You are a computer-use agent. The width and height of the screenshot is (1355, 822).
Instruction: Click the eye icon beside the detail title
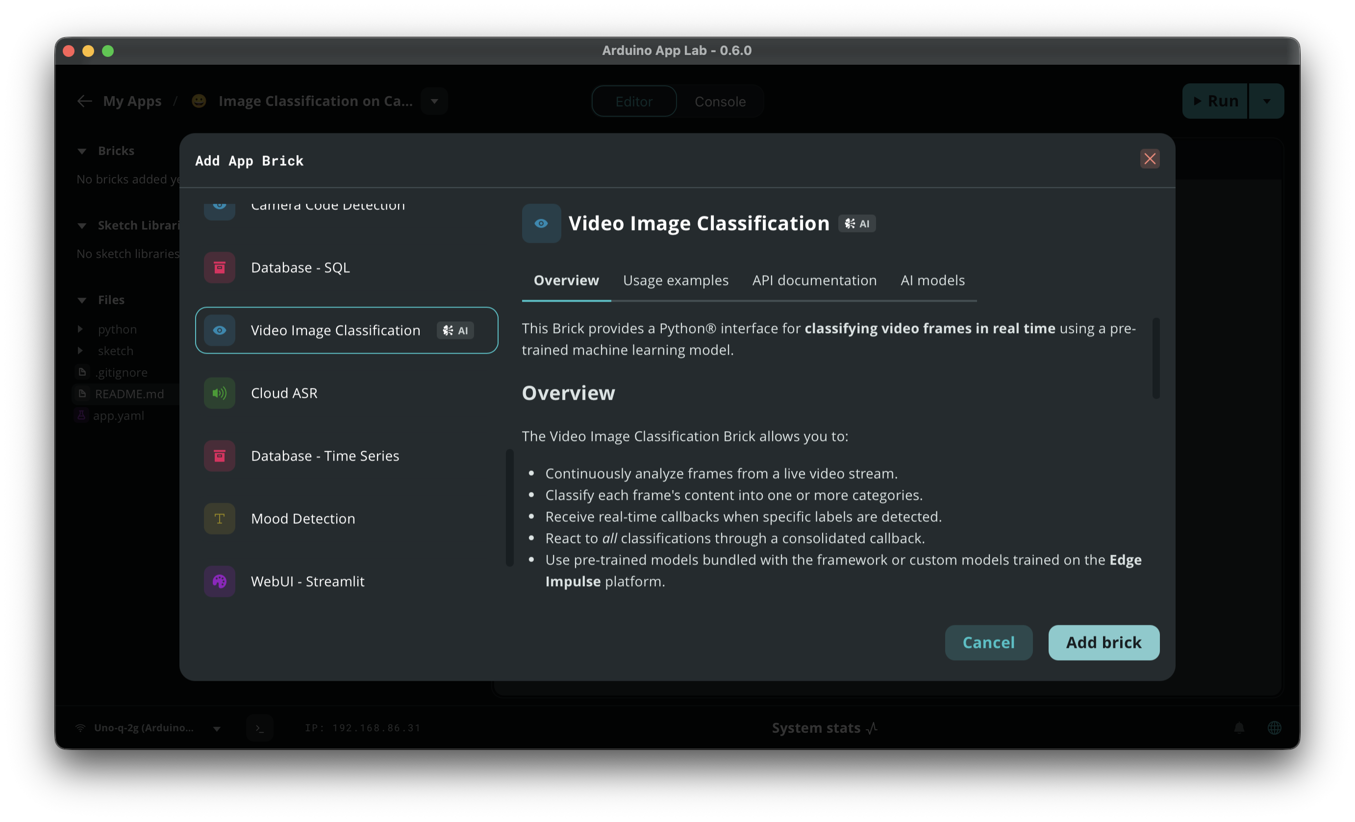541,223
